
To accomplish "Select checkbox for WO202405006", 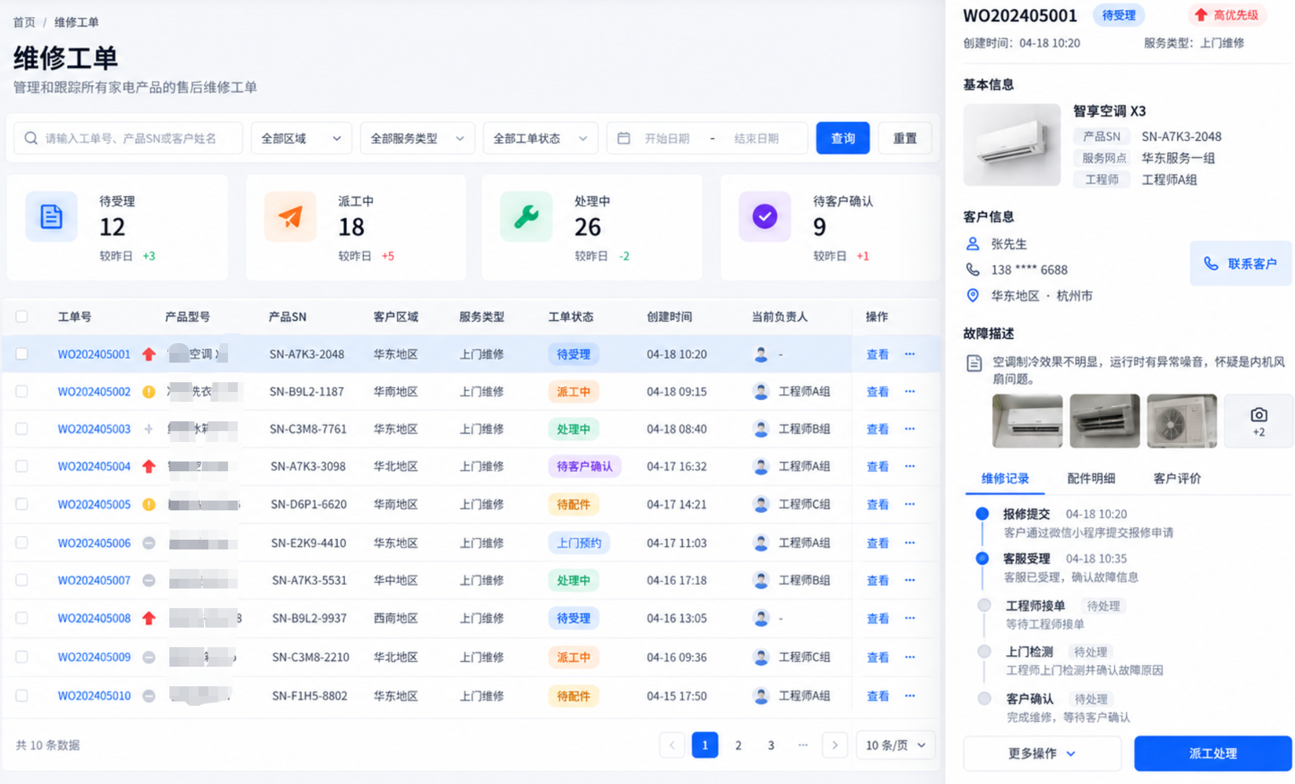I will pos(22,542).
